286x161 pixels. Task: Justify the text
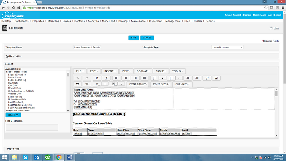click(x=144, y=78)
